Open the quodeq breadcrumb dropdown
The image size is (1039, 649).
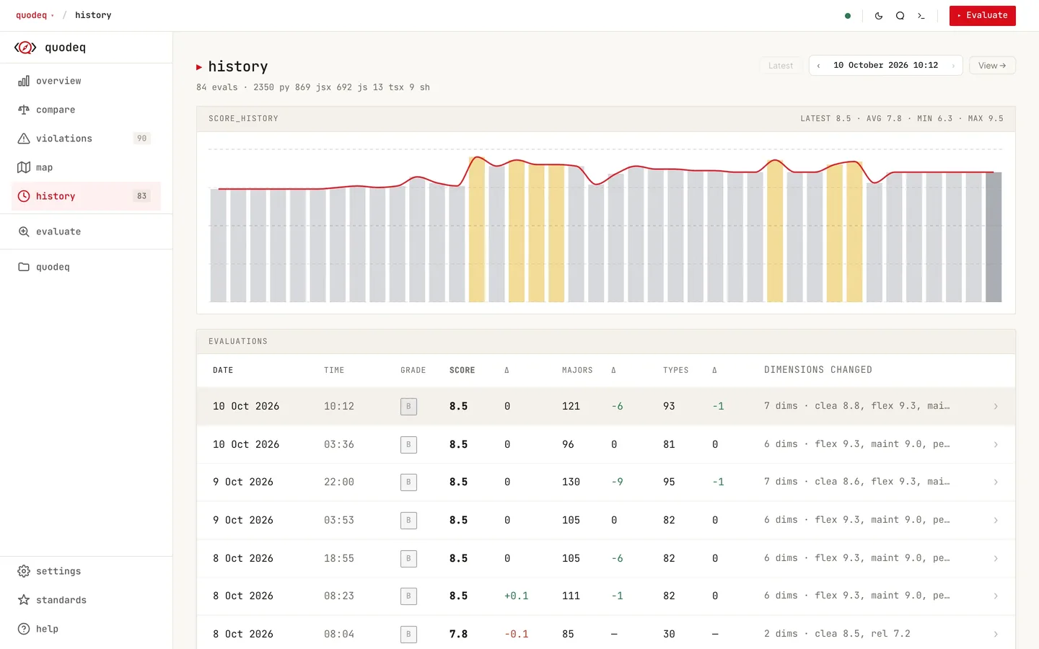click(x=35, y=15)
